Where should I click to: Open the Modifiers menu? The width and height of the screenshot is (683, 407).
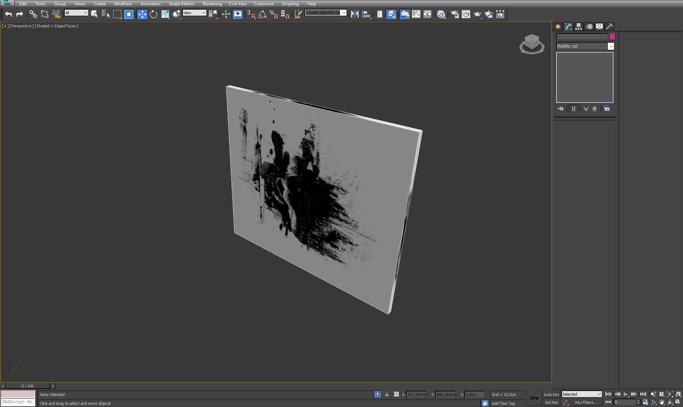(123, 4)
